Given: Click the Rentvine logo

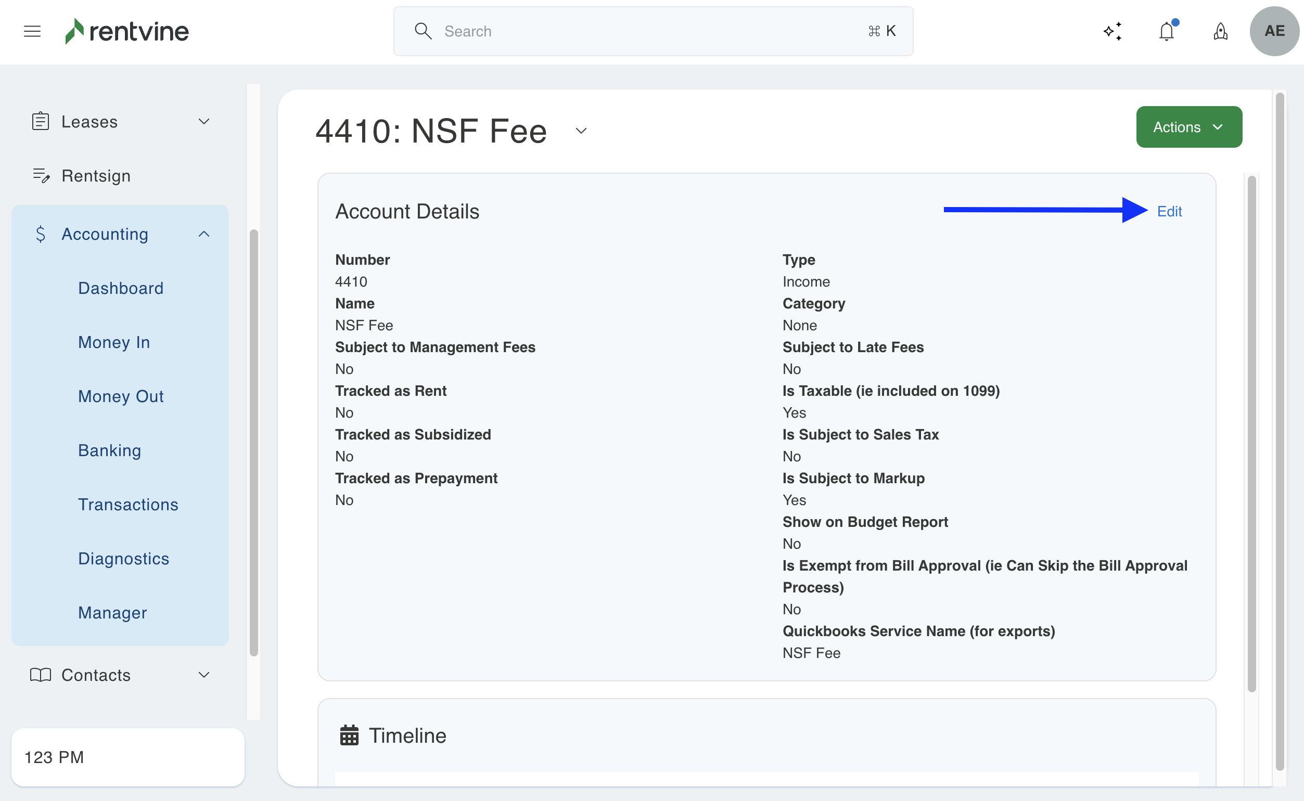Looking at the screenshot, I should [127, 31].
